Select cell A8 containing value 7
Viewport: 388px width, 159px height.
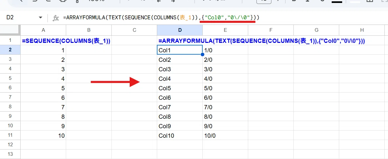coord(43,107)
